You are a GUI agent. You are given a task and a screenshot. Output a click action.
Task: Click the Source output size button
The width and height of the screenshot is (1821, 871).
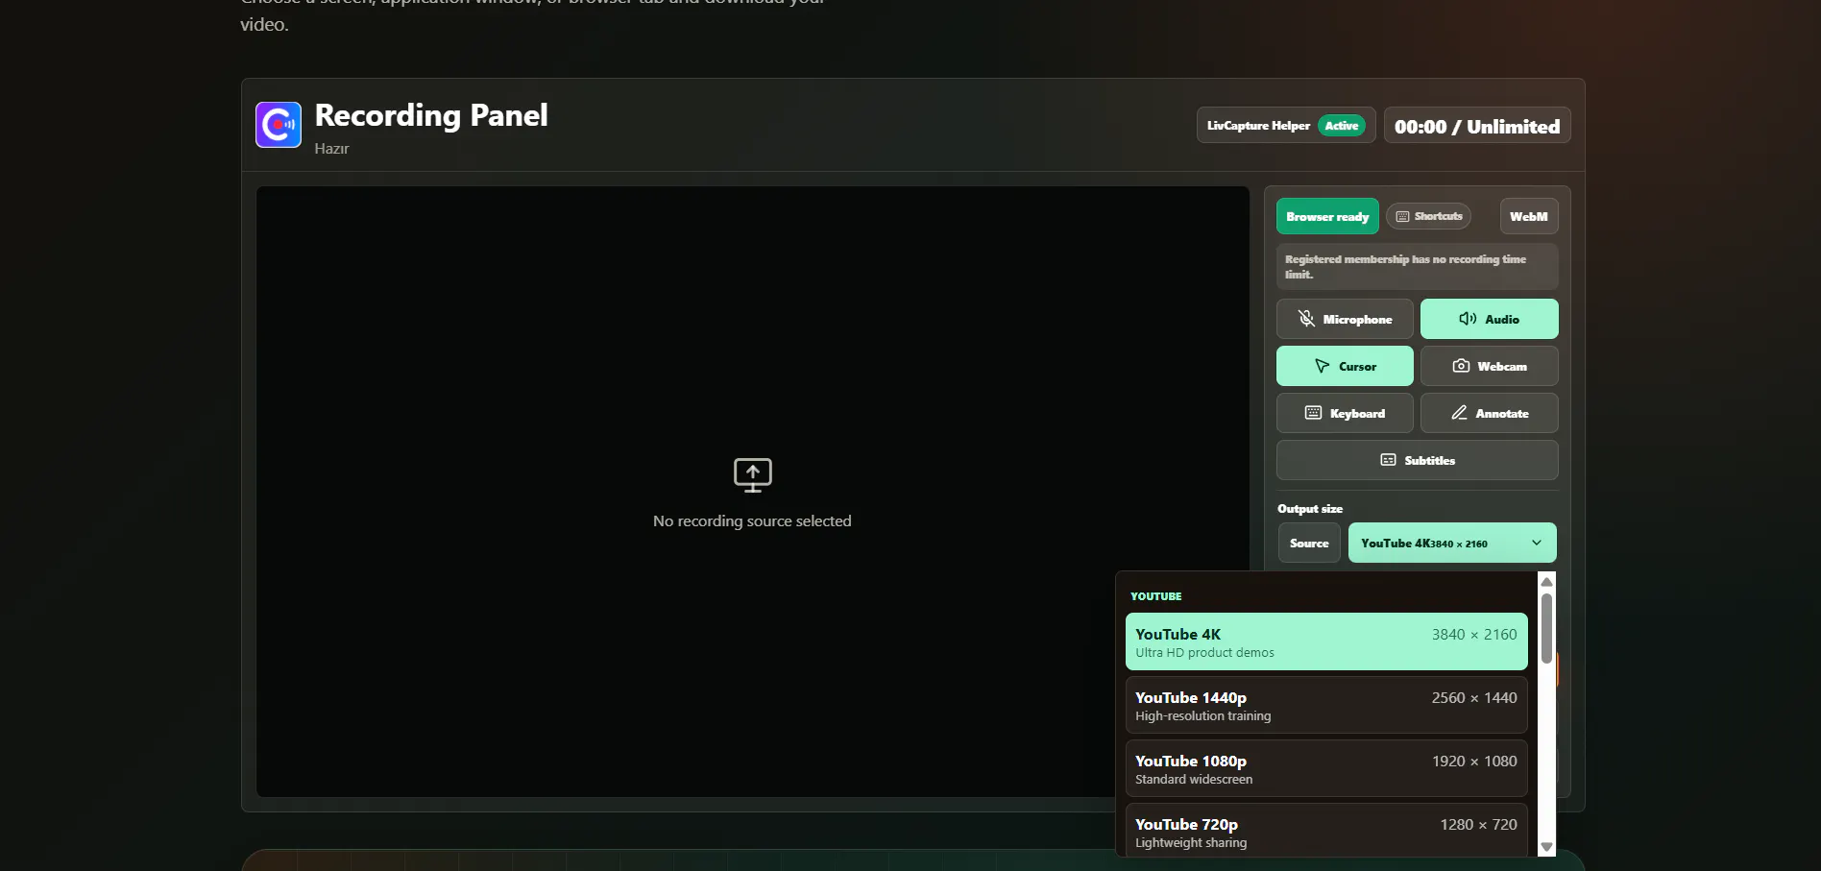pos(1309,543)
